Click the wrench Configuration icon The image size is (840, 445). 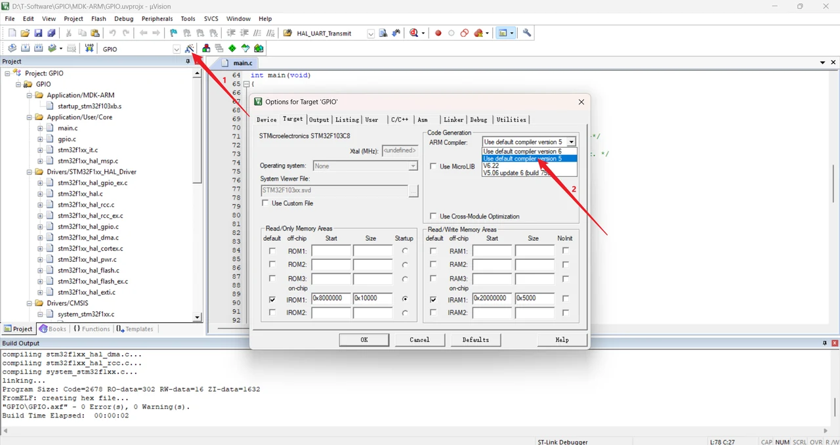click(x=526, y=33)
